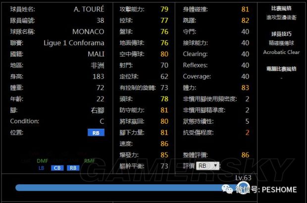Open the RB dropdown beside 評價
The image size is (307, 203).
tap(208, 166)
